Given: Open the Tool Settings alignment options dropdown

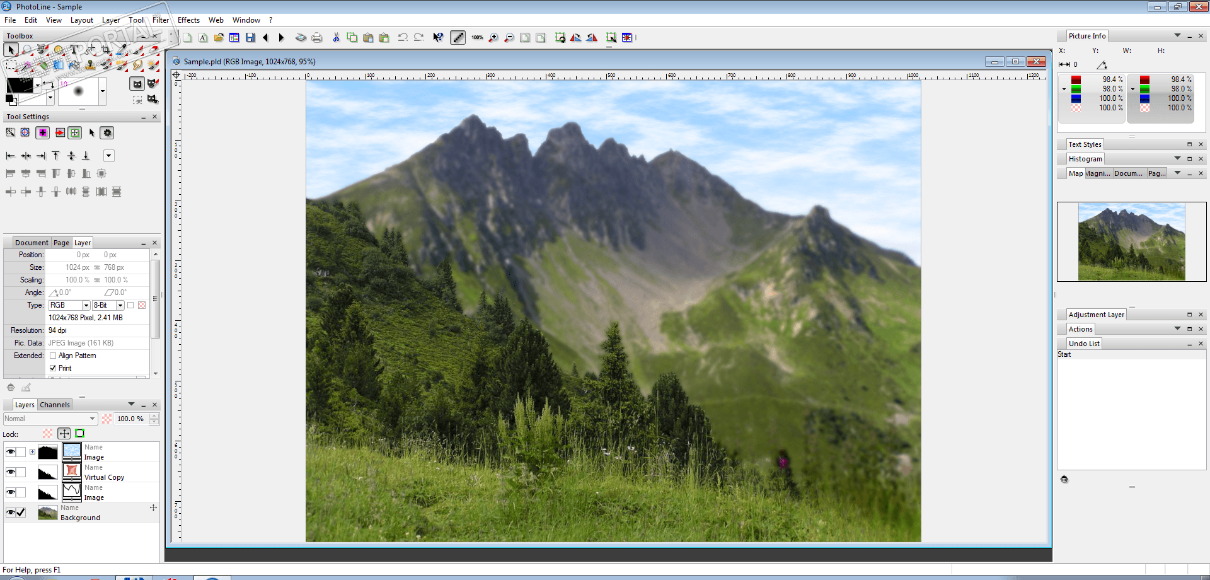Looking at the screenshot, I should tap(108, 156).
